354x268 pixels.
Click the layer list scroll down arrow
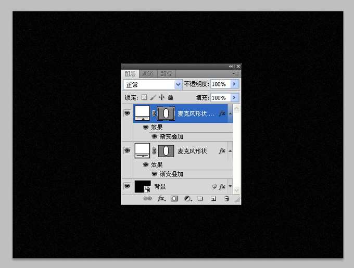click(236, 190)
